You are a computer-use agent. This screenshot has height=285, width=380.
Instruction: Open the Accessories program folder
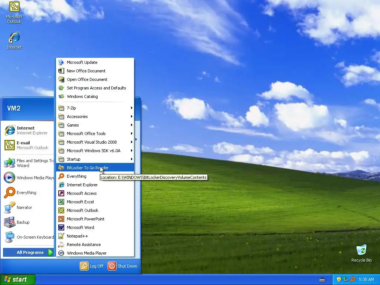(x=95, y=116)
